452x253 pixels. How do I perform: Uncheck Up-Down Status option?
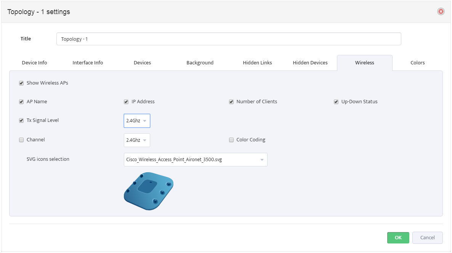click(x=336, y=102)
